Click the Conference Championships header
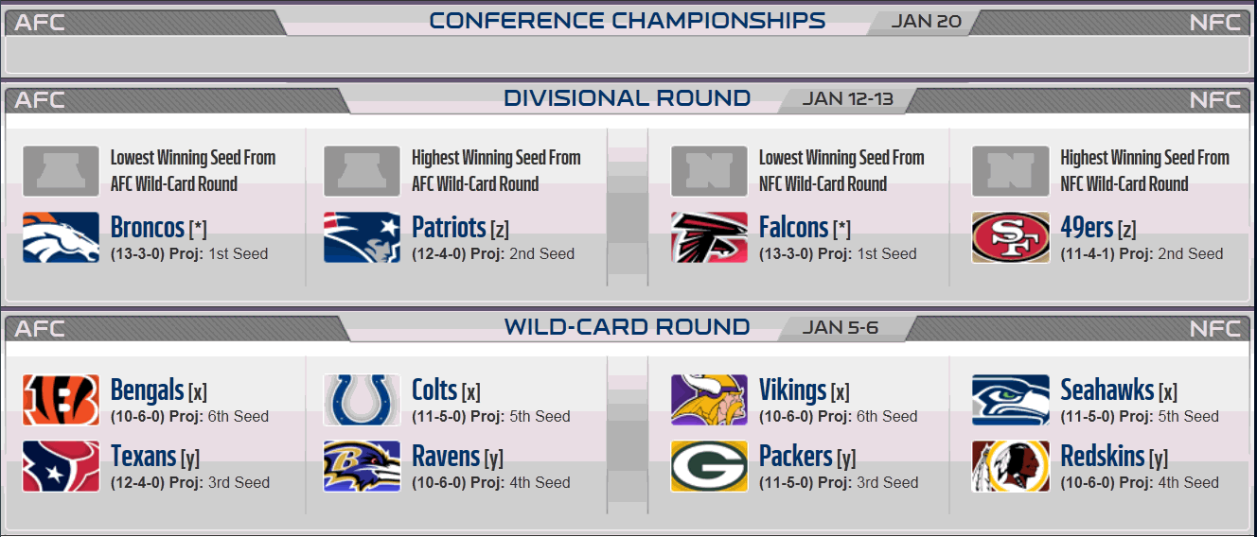This screenshot has width=1257, height=537. [627, 21]
